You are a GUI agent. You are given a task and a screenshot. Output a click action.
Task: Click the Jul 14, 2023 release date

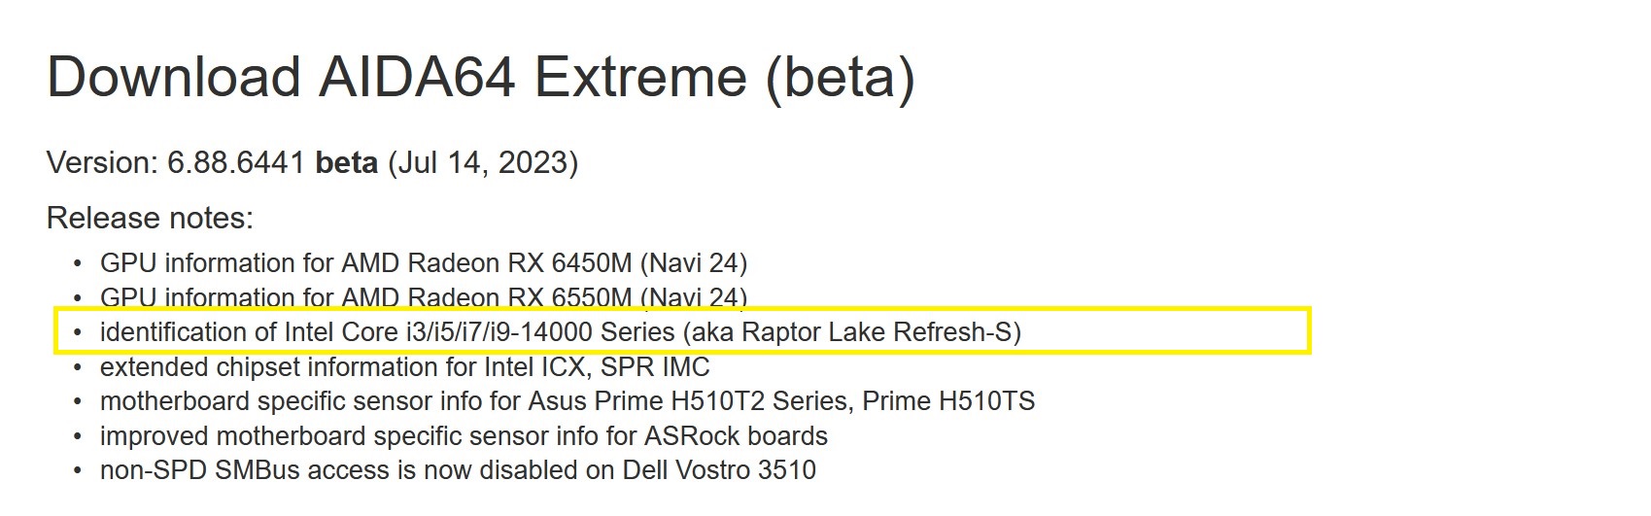pyautogui.click(x=483, y=162)
